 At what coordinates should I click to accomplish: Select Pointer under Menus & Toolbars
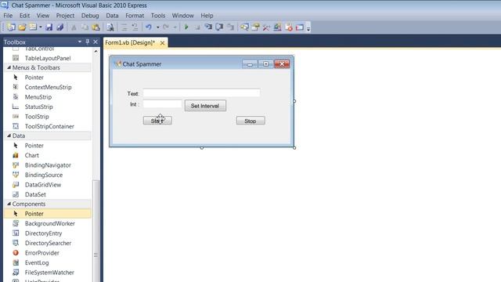(x=48, y=78)
